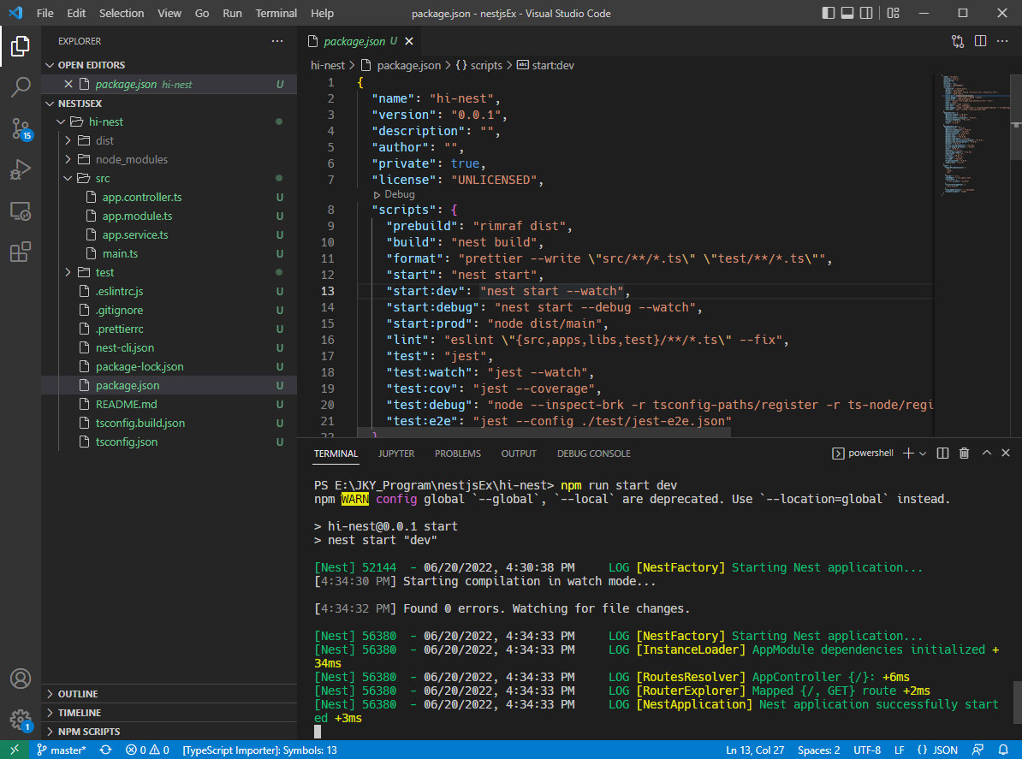Open the Extensions view
Viewport: 1022px width, 759px height.
point(21,252)
